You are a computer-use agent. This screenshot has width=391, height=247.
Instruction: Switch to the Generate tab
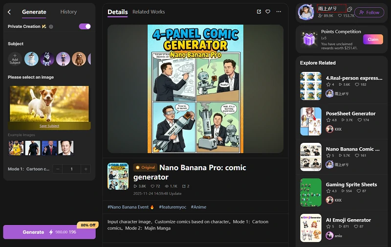[34, 12]
